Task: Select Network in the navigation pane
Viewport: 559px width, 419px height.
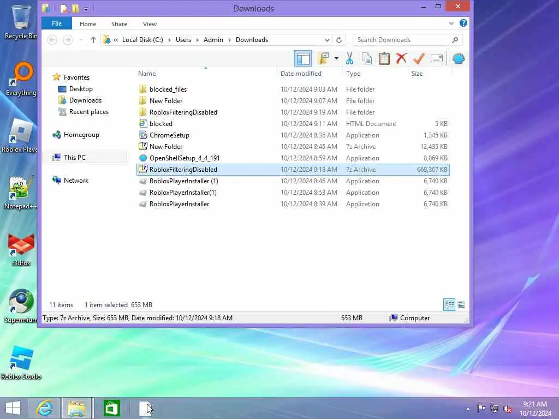Action: [x=76, y=180]
